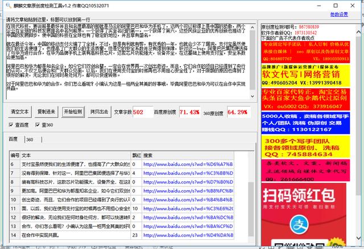Click the author QQ number 1973130542

305,33
